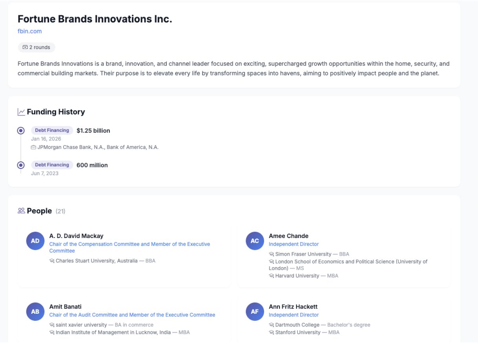This screenshot has width=478, height=344.
Task: Select the Jun 7, 2023 timeline marker
Action: (21, 165)
